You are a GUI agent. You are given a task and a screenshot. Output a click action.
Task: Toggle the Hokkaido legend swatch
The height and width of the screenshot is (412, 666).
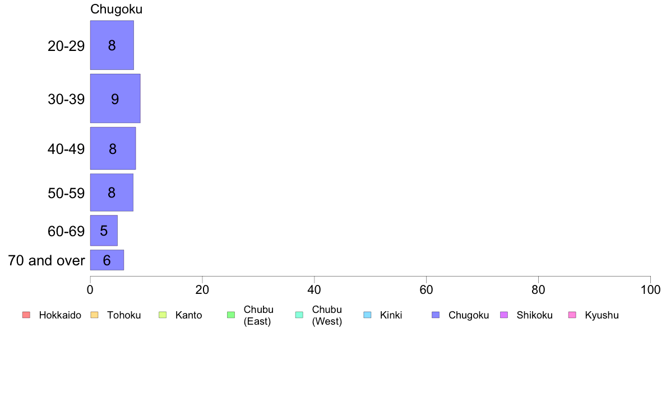coord(26,315)
